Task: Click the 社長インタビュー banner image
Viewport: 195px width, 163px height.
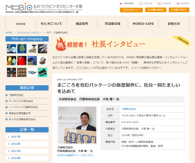Action: pos(121,44)
